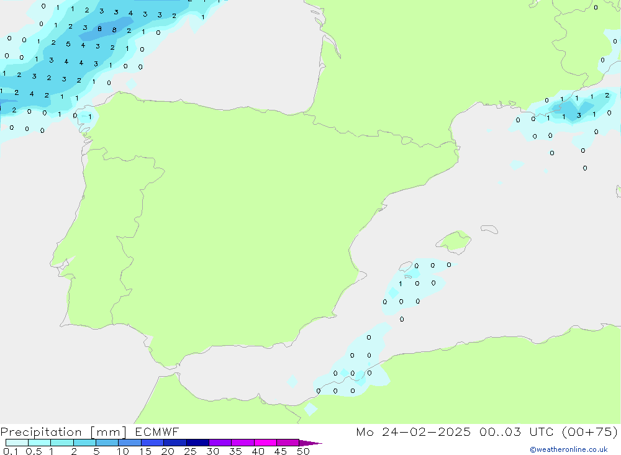Image resolution: width=621 pixels, height=455 pixels.
Task: Pick the 10 to 15 legend swatch
Action: 130,443
